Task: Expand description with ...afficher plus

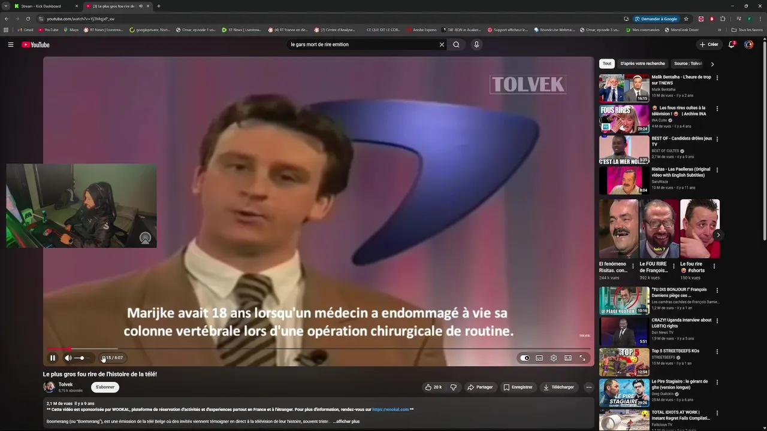Action: (x=346, y=421)
